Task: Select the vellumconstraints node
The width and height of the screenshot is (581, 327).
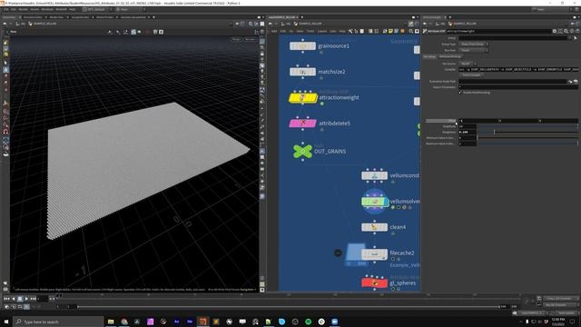Action: (374, 175)
